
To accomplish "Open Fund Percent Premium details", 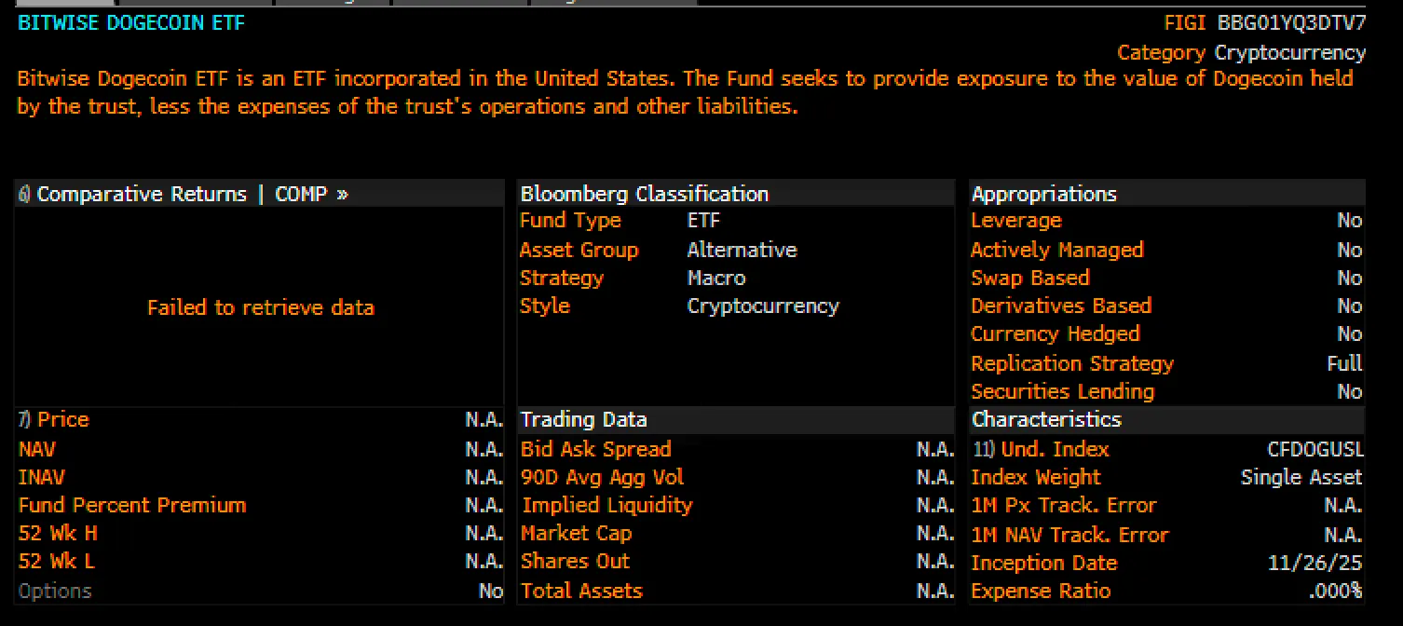I will click(x=130, y=505).
